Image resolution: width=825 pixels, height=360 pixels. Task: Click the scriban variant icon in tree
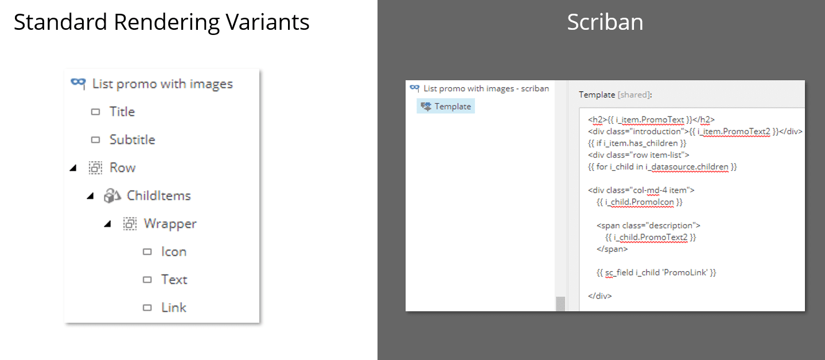tap(414, 88)
